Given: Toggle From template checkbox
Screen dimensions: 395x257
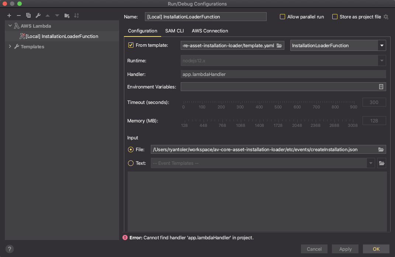Looking at the screenshot, I should click(131, 45).
